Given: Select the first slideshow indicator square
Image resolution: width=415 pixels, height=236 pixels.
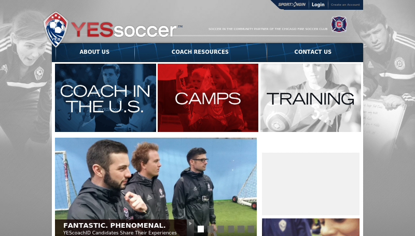Looking at the screenshot, I should click(x=201, y=229).
